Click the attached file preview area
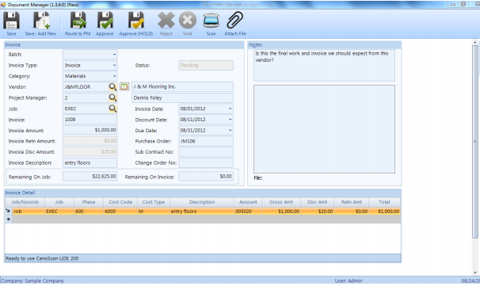 point(324,129)
